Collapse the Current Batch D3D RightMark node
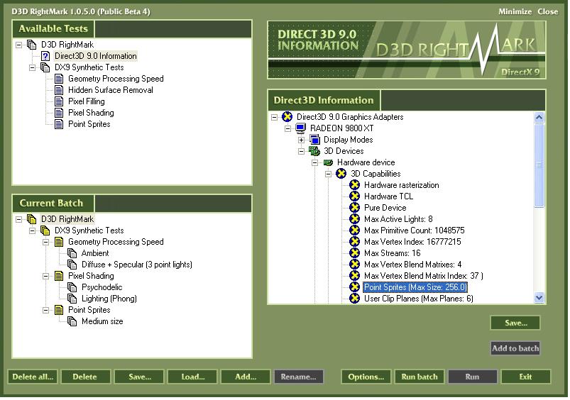Image resolution: width=570 pixels, height=400 pixels. click(18, 219)
